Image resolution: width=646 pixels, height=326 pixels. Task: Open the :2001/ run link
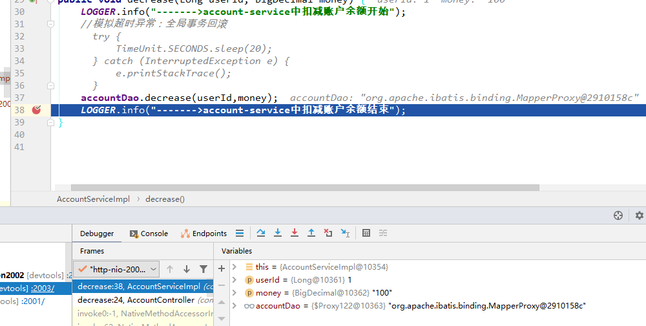point(33,301)
